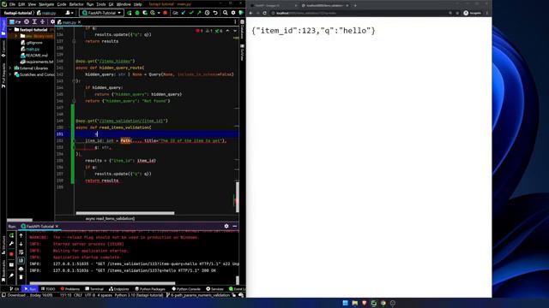Open the Problems tool window tab
Viewport: 549px width, 308px height.
click(x=70, y=289)
